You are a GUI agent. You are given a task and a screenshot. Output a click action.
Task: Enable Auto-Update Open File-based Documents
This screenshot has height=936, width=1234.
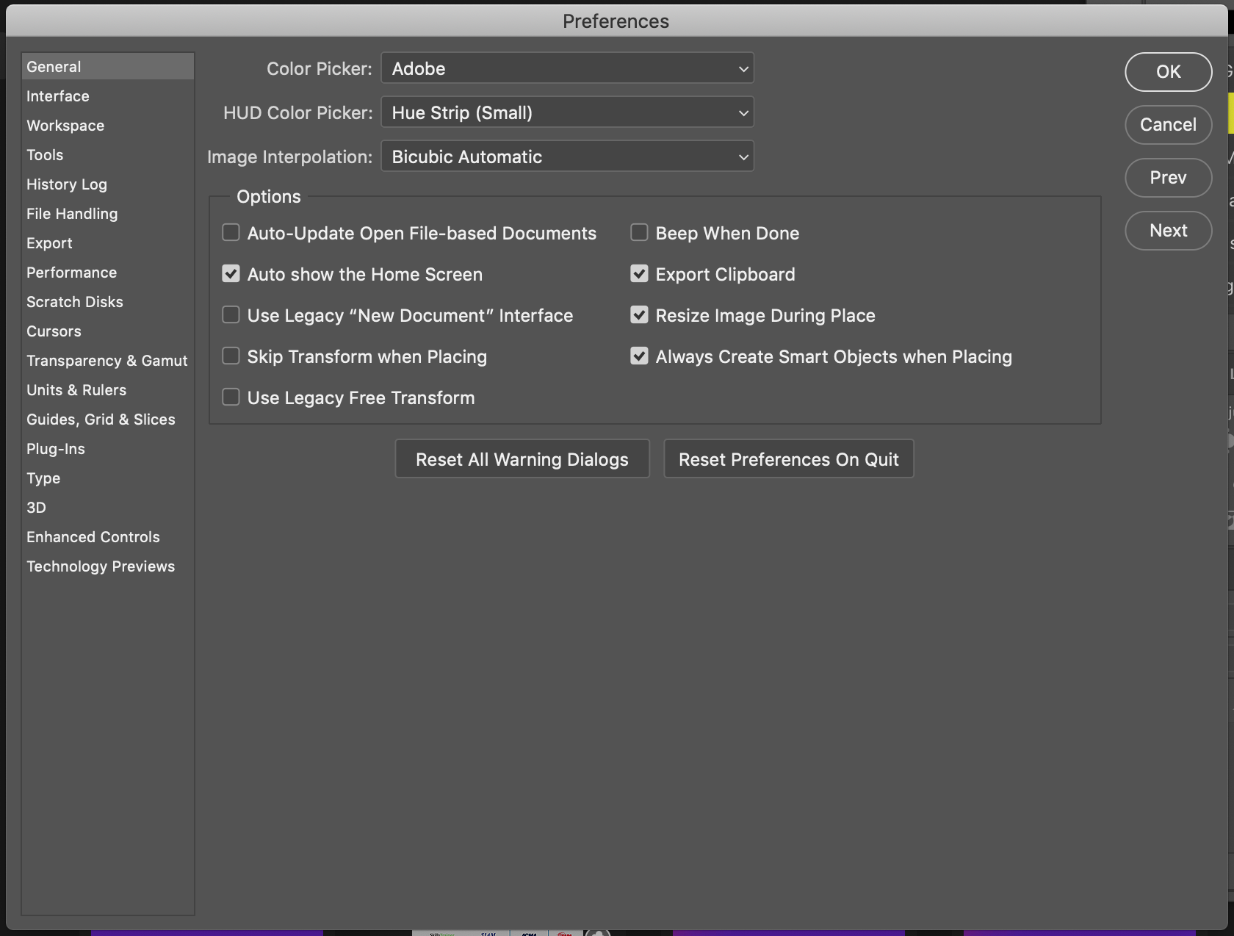pos(231,232)
